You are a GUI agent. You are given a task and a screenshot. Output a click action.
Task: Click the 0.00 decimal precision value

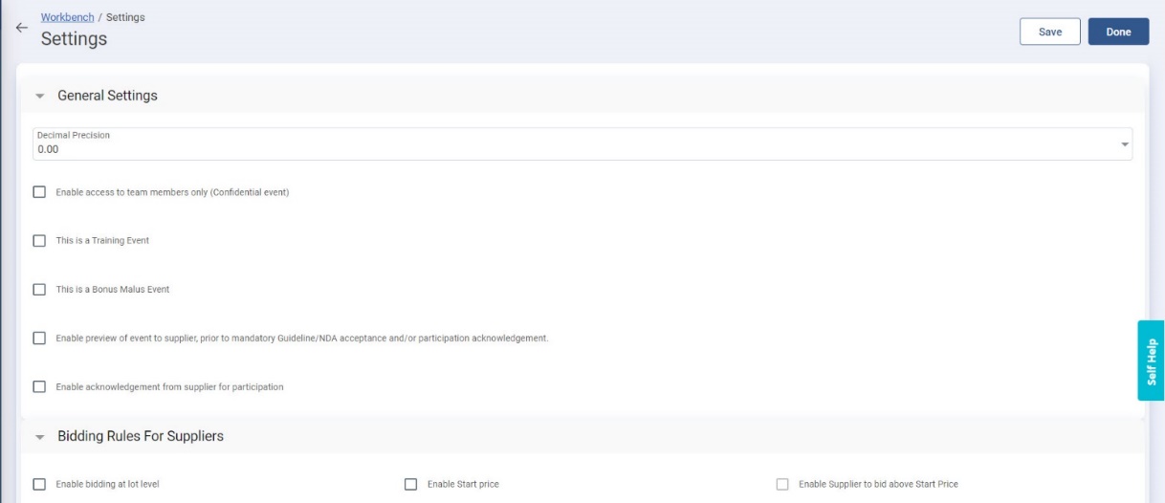point(48,150)
